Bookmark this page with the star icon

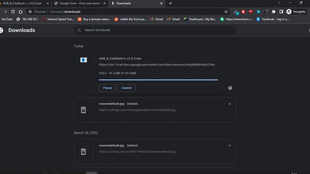(x=226, y=12)
